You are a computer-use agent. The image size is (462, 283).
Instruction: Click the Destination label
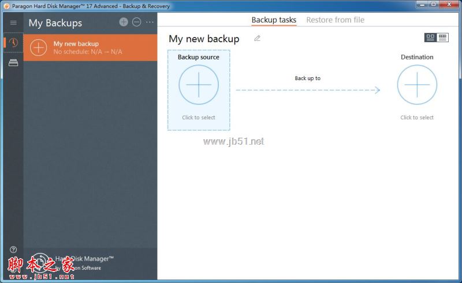pyautogui.click(x=417, y=57)
